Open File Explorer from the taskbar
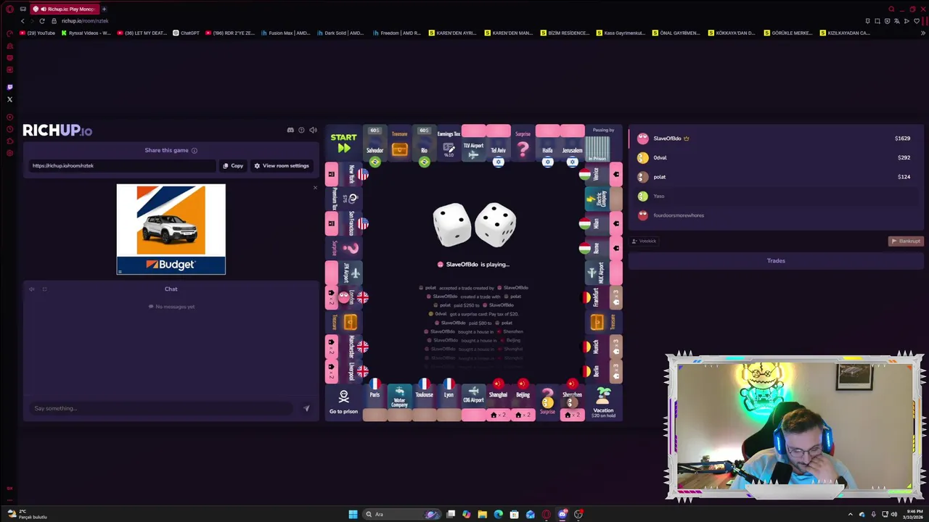The height and width of the screenshot is (522, 929). click(482, 514)
